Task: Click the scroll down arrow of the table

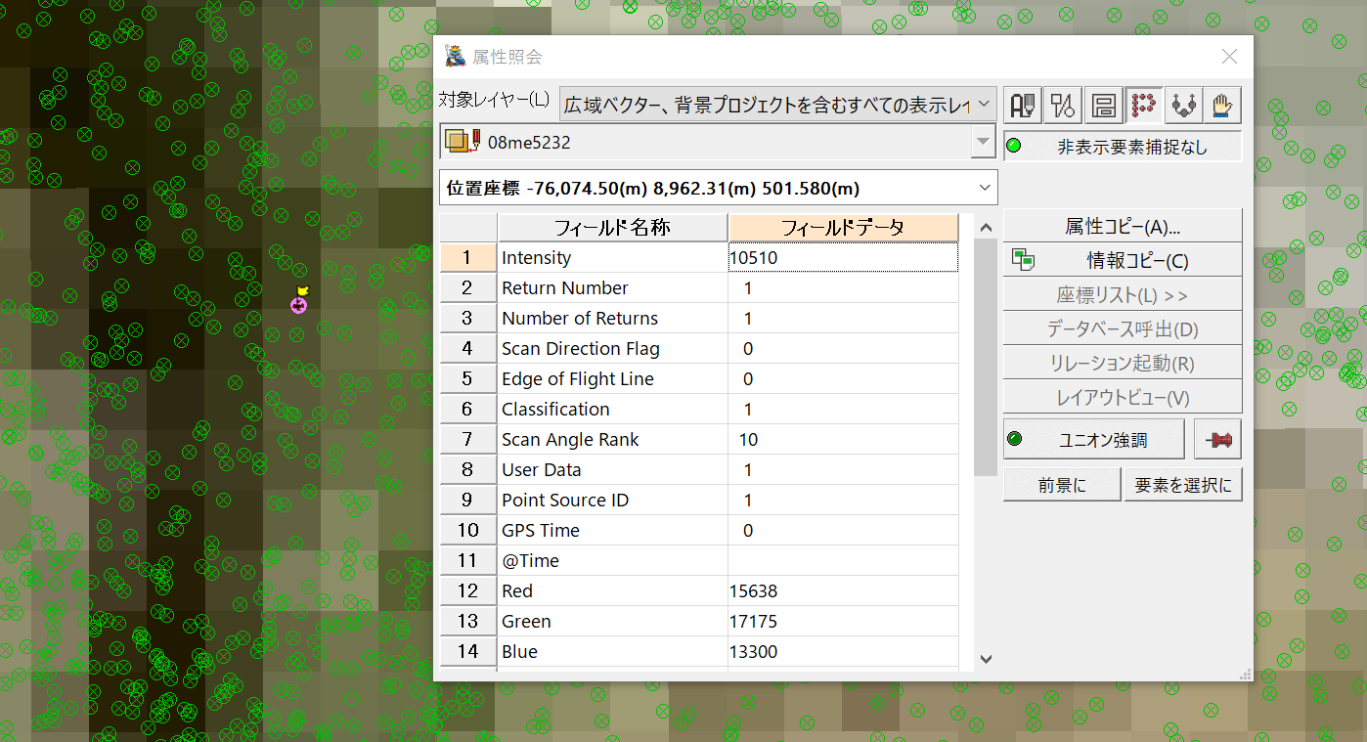Action: click(986, 660)
